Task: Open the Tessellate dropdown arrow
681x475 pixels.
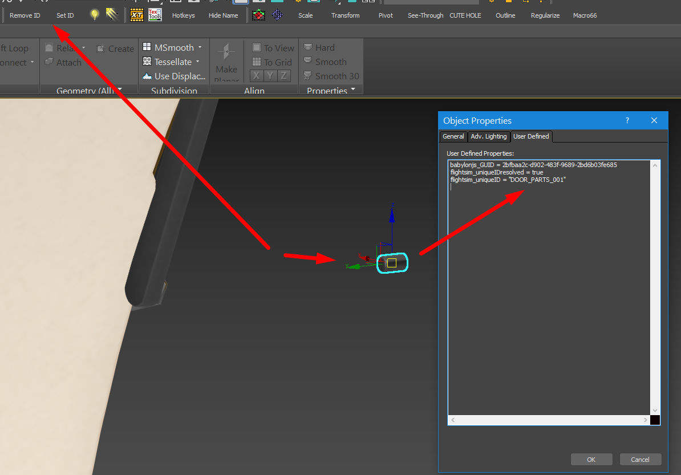Action: [x=197, y=62]
